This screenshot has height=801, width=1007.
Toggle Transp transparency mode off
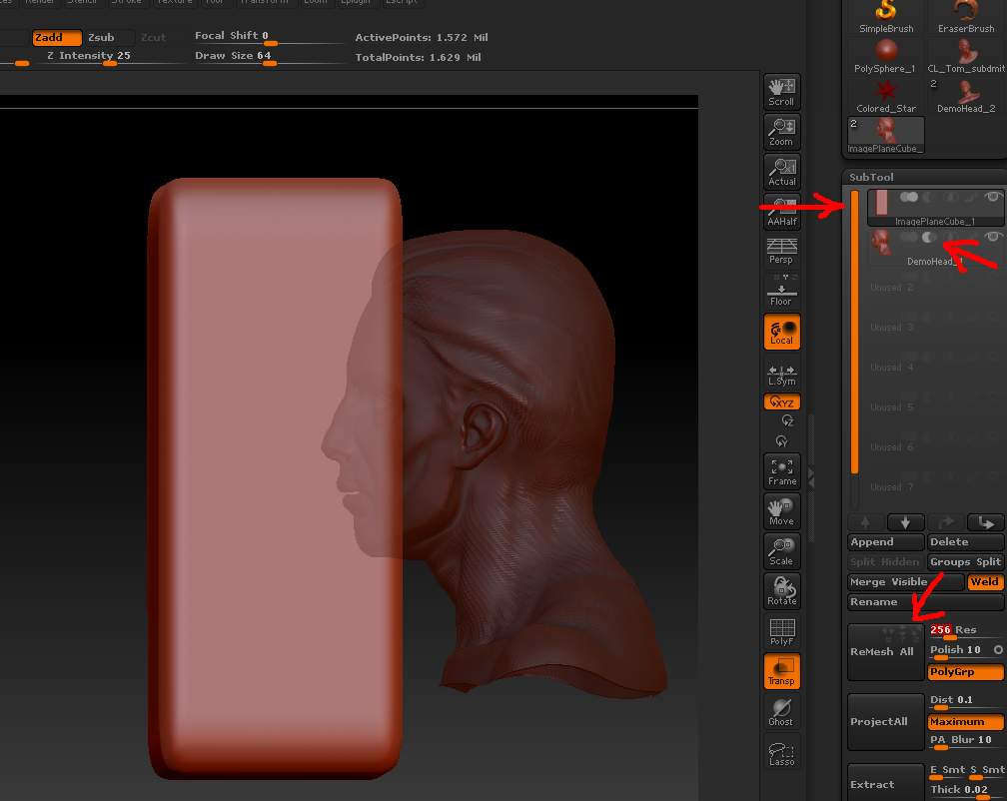781,671
